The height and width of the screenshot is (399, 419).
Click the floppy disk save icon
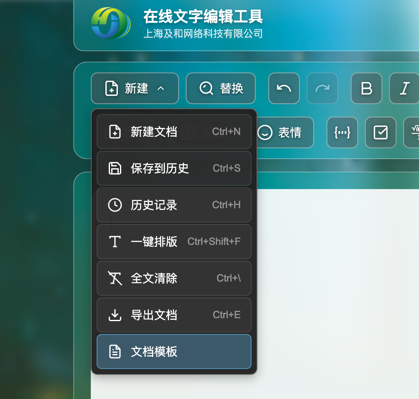[x=115, y=168]
